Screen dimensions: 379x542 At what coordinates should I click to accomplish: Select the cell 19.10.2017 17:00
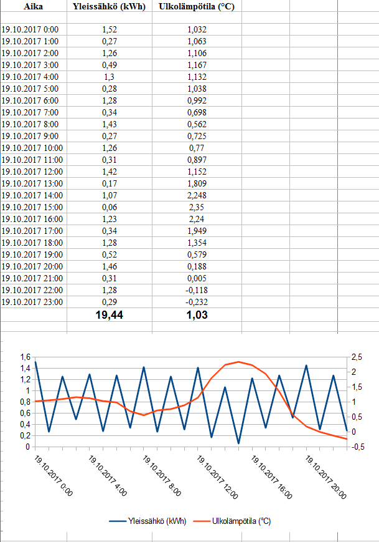pos(34,231)
